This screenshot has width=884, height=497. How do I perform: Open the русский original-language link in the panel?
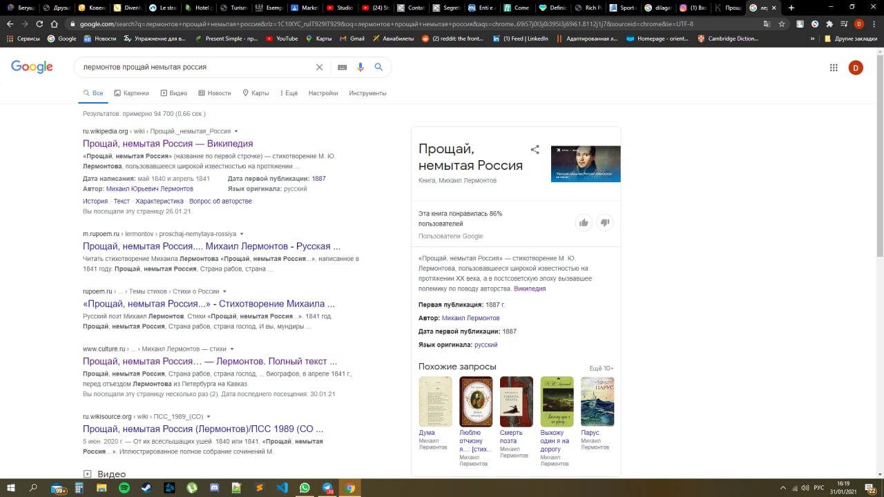click(486, 344)
